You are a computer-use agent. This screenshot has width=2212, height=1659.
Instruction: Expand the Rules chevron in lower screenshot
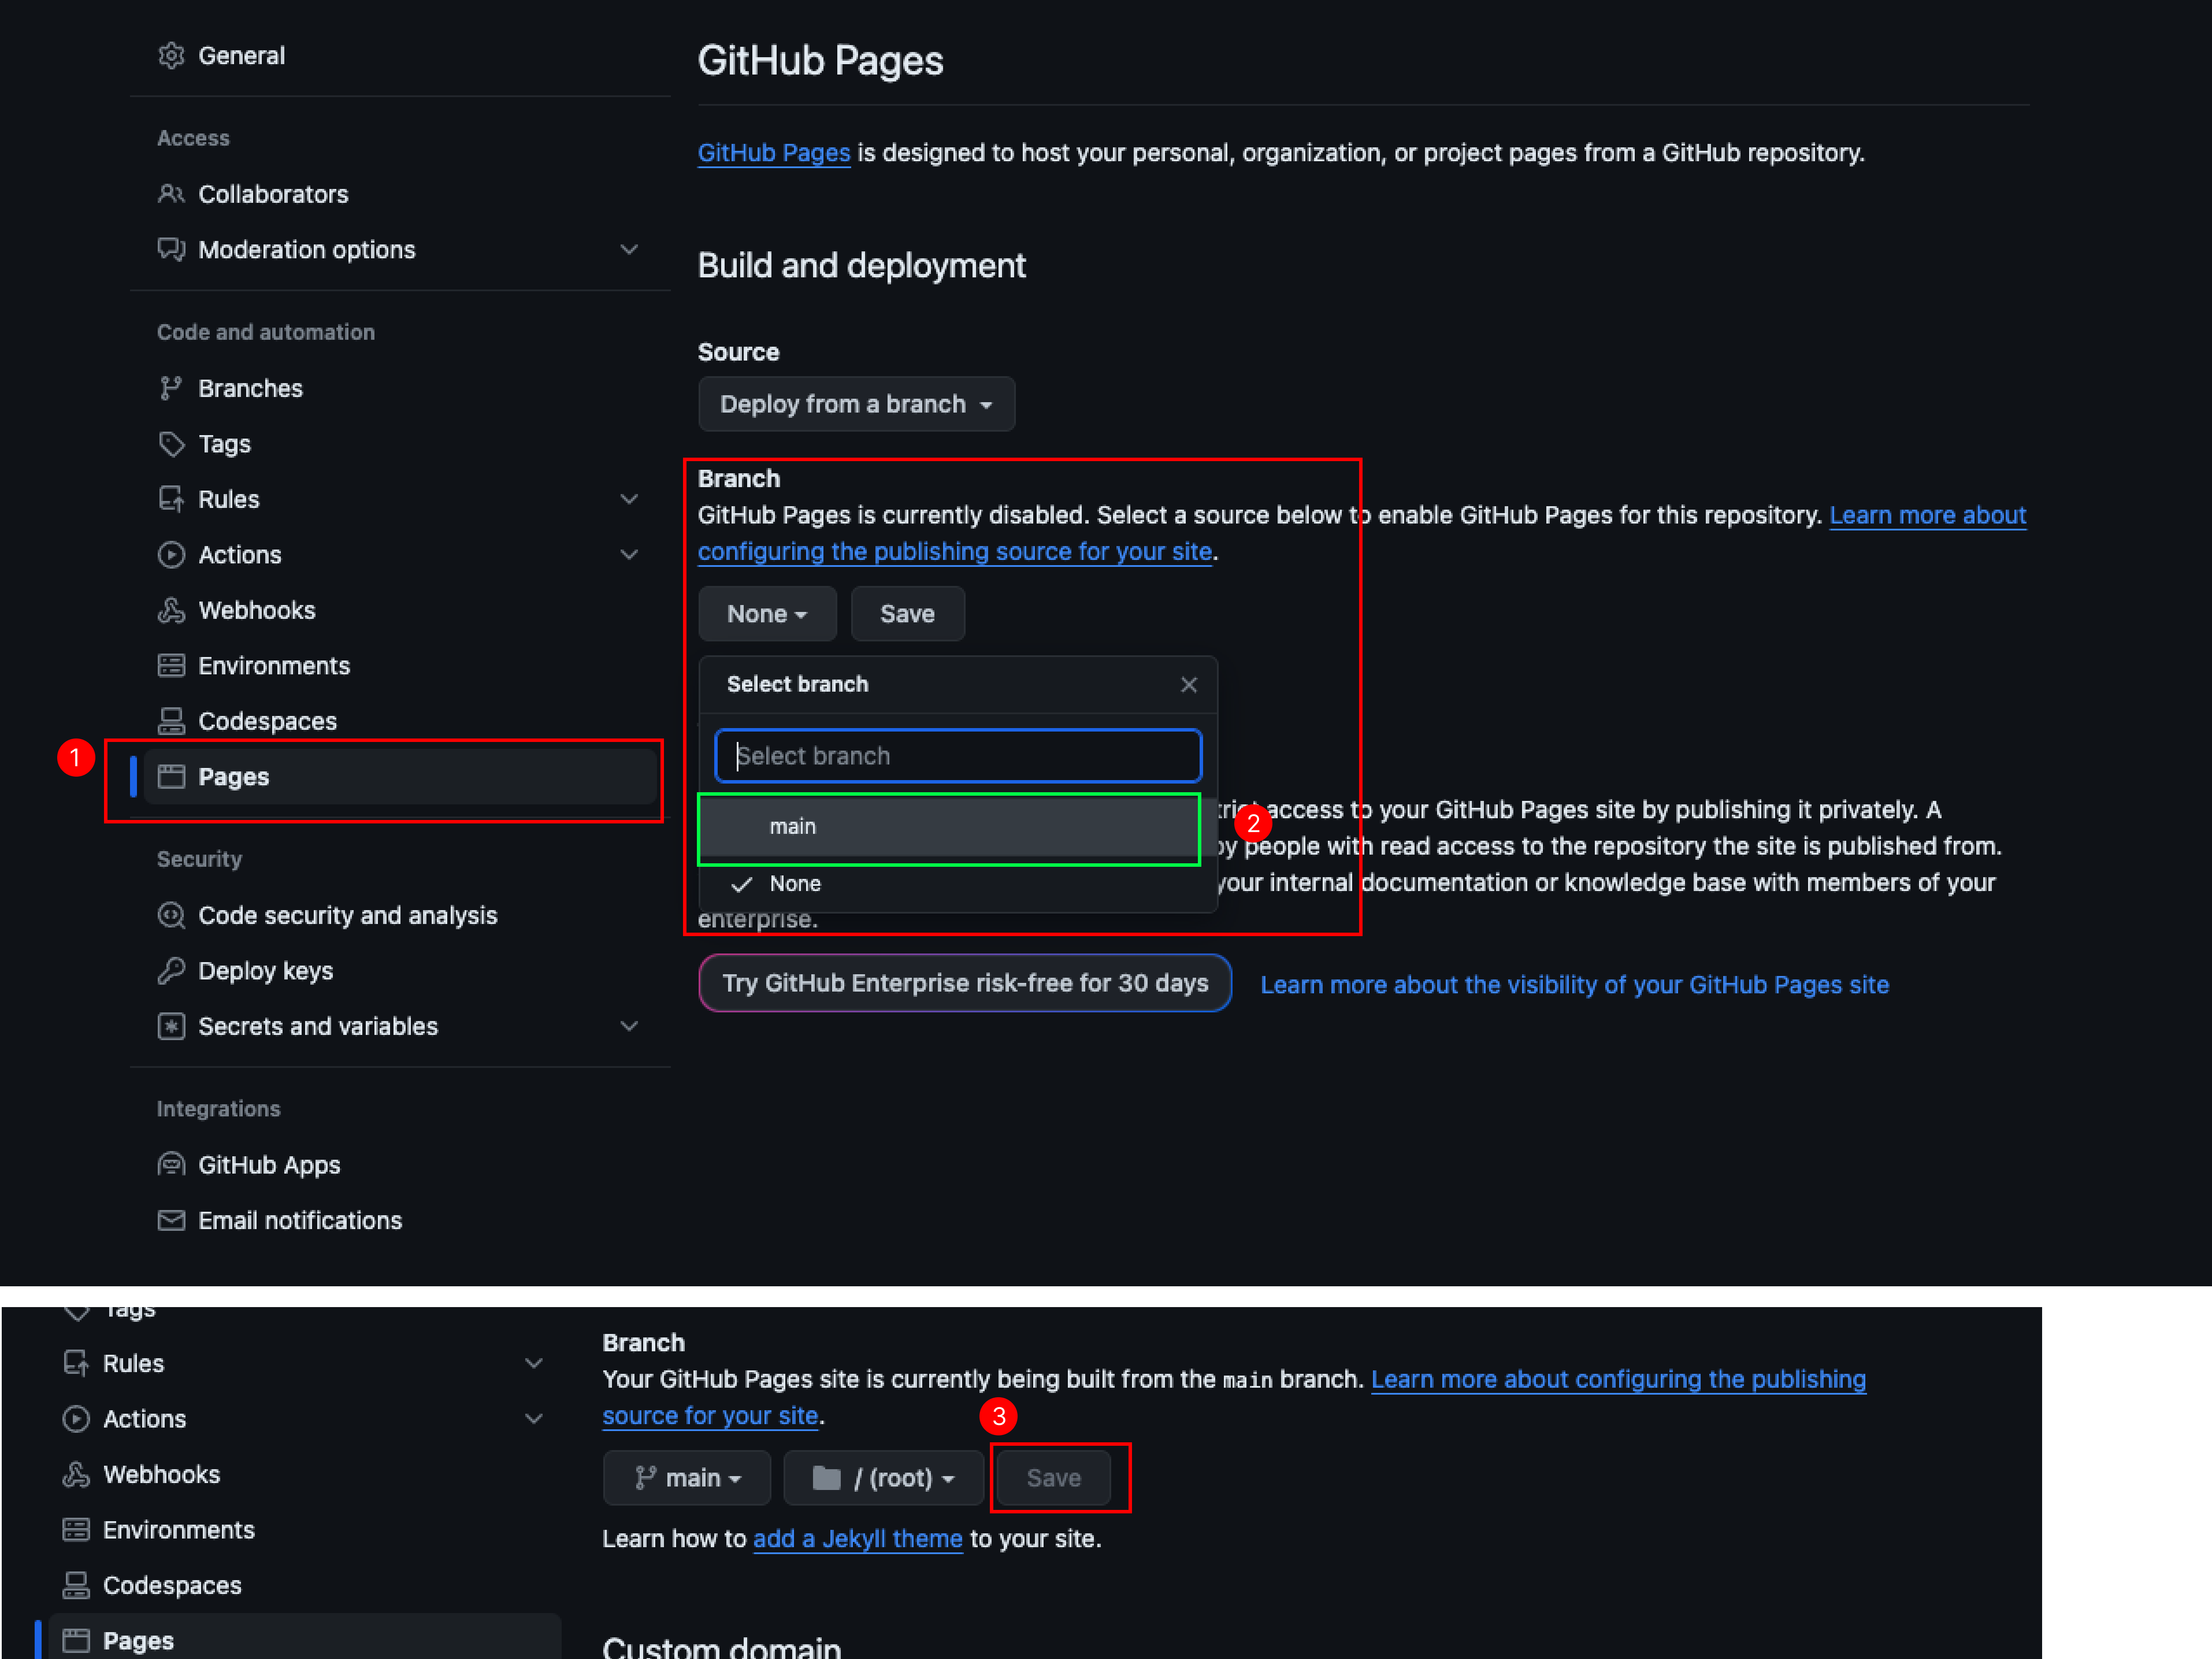(x=534, y=1363)
